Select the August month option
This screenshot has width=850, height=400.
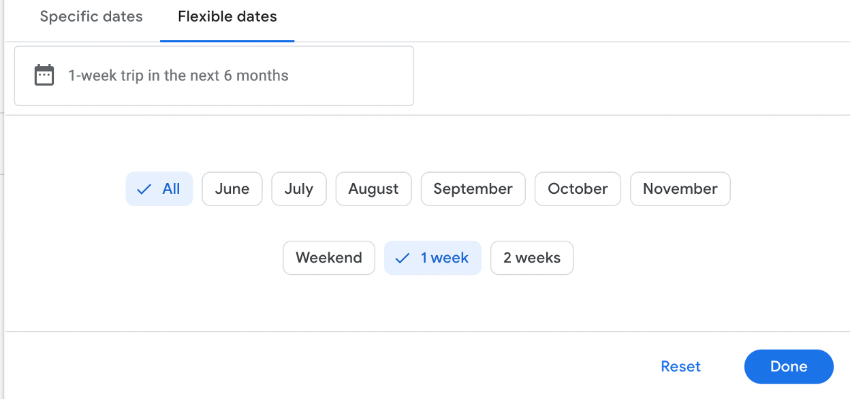[x=373, y=189]
